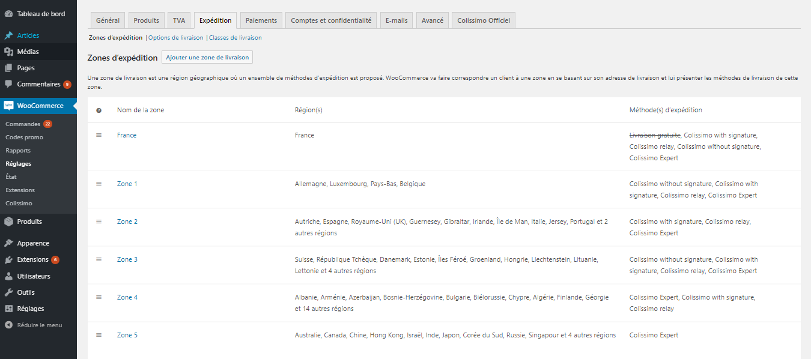Open the France zone link
Image resolution: width=811 pixels, height=359 pixels.
coord(127,135)
